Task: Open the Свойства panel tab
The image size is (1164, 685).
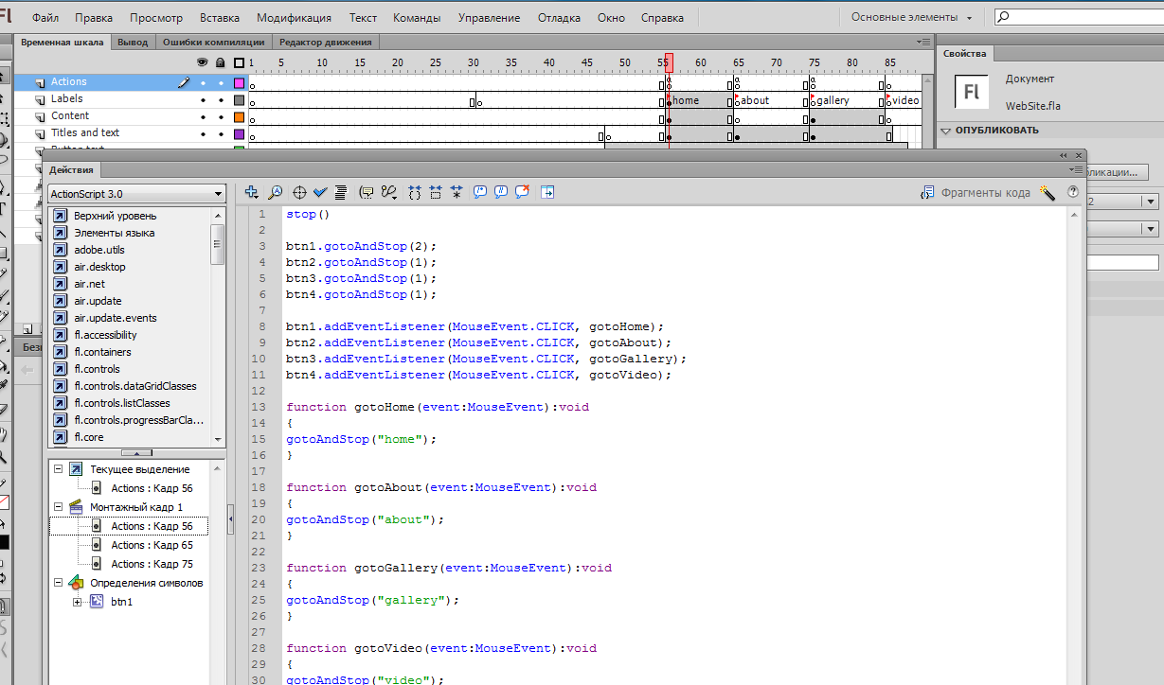Action: 964,53
